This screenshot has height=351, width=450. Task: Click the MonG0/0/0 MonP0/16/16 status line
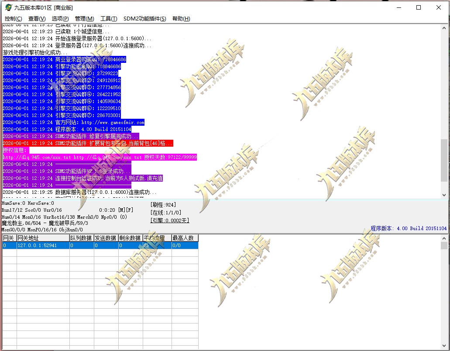[x=42, y=230]
